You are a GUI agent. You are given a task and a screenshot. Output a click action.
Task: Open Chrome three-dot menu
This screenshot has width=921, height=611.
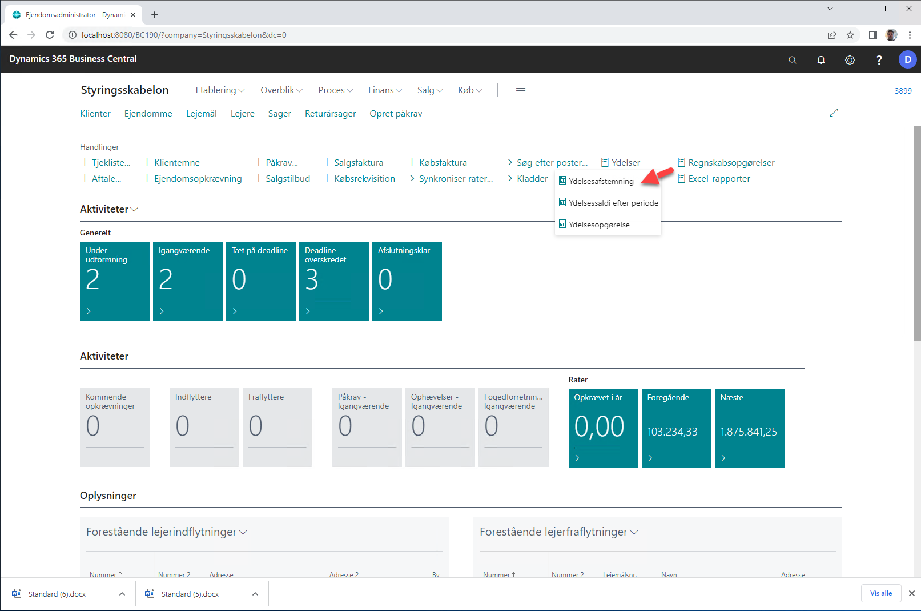click(910, 35)
